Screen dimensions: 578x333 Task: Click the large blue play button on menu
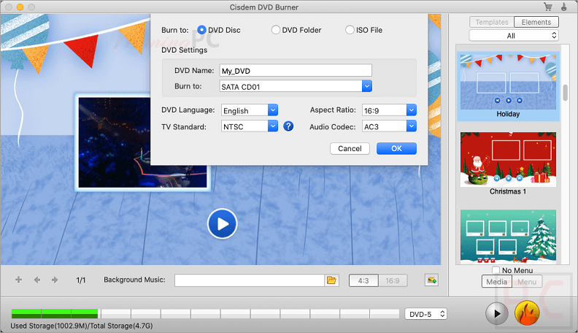coord(222,224)
